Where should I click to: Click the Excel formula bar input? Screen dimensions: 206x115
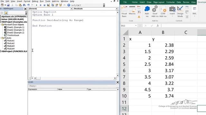184,26
